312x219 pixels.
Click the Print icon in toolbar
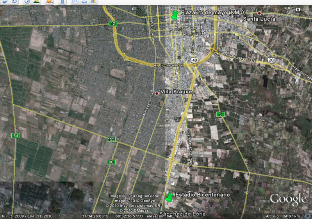[x=84, y=2]
